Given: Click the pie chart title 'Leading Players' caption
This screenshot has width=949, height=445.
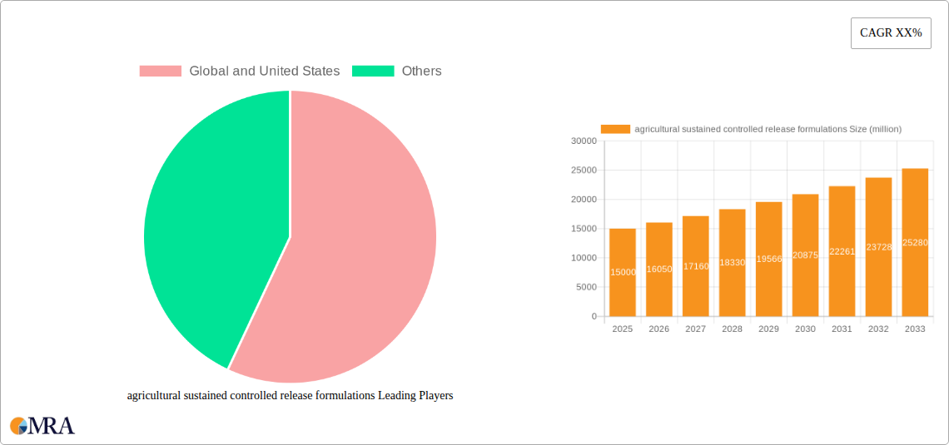Looking at the screenshot, I should (x=290, y=396).
